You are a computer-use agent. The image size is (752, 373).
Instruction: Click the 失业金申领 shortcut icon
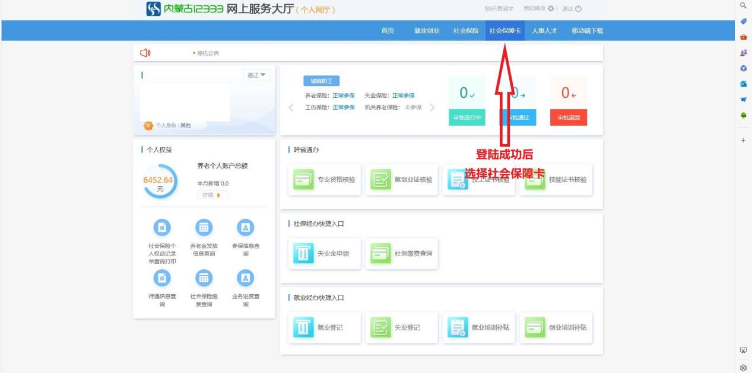(303, 254)
